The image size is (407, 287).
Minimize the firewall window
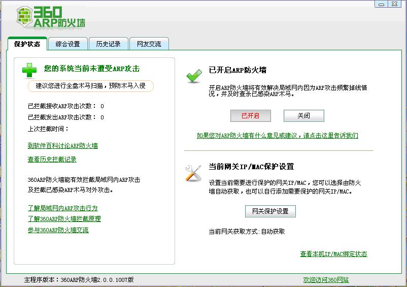[x=382, y=4]
